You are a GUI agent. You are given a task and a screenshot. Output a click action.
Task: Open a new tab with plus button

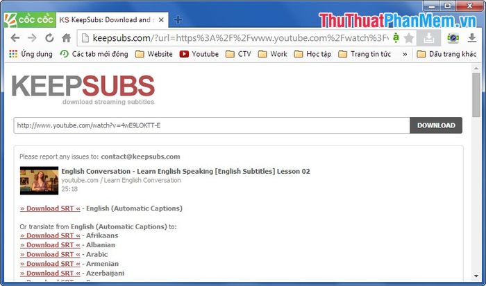178,20
